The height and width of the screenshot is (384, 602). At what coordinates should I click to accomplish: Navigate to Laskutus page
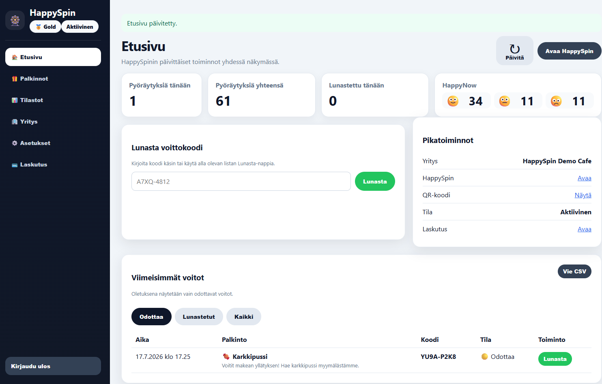click(x=53, y=164)
